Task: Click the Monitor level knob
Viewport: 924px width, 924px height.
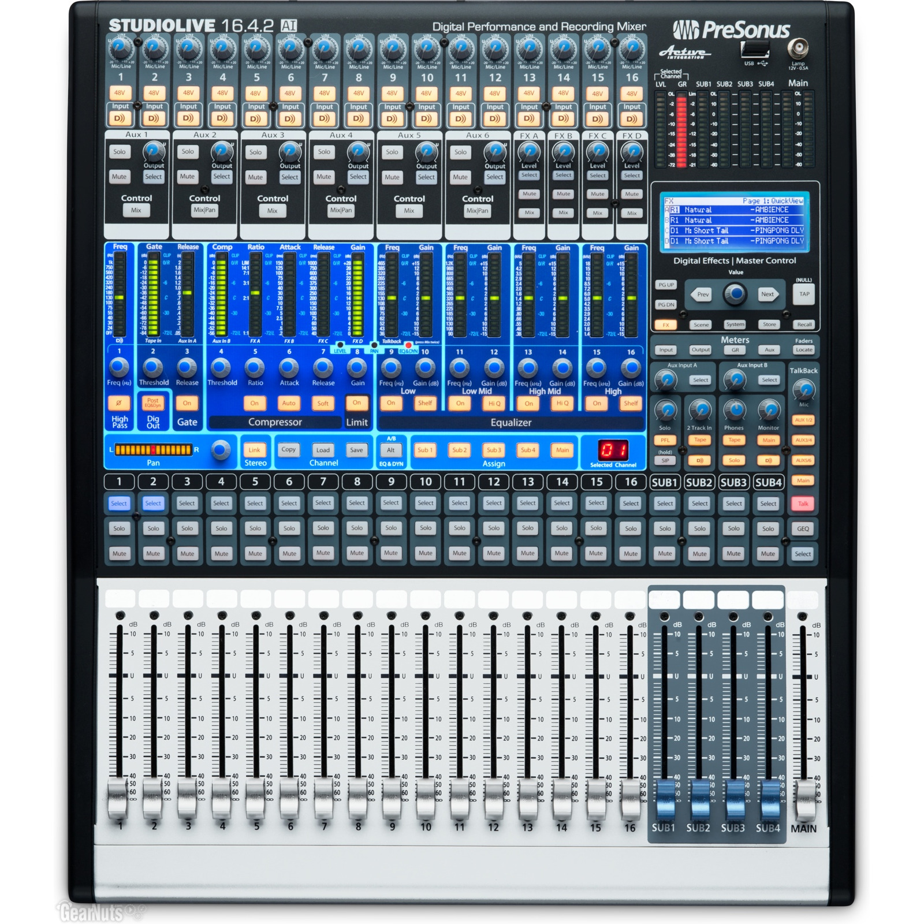Action: pos(769,411)
